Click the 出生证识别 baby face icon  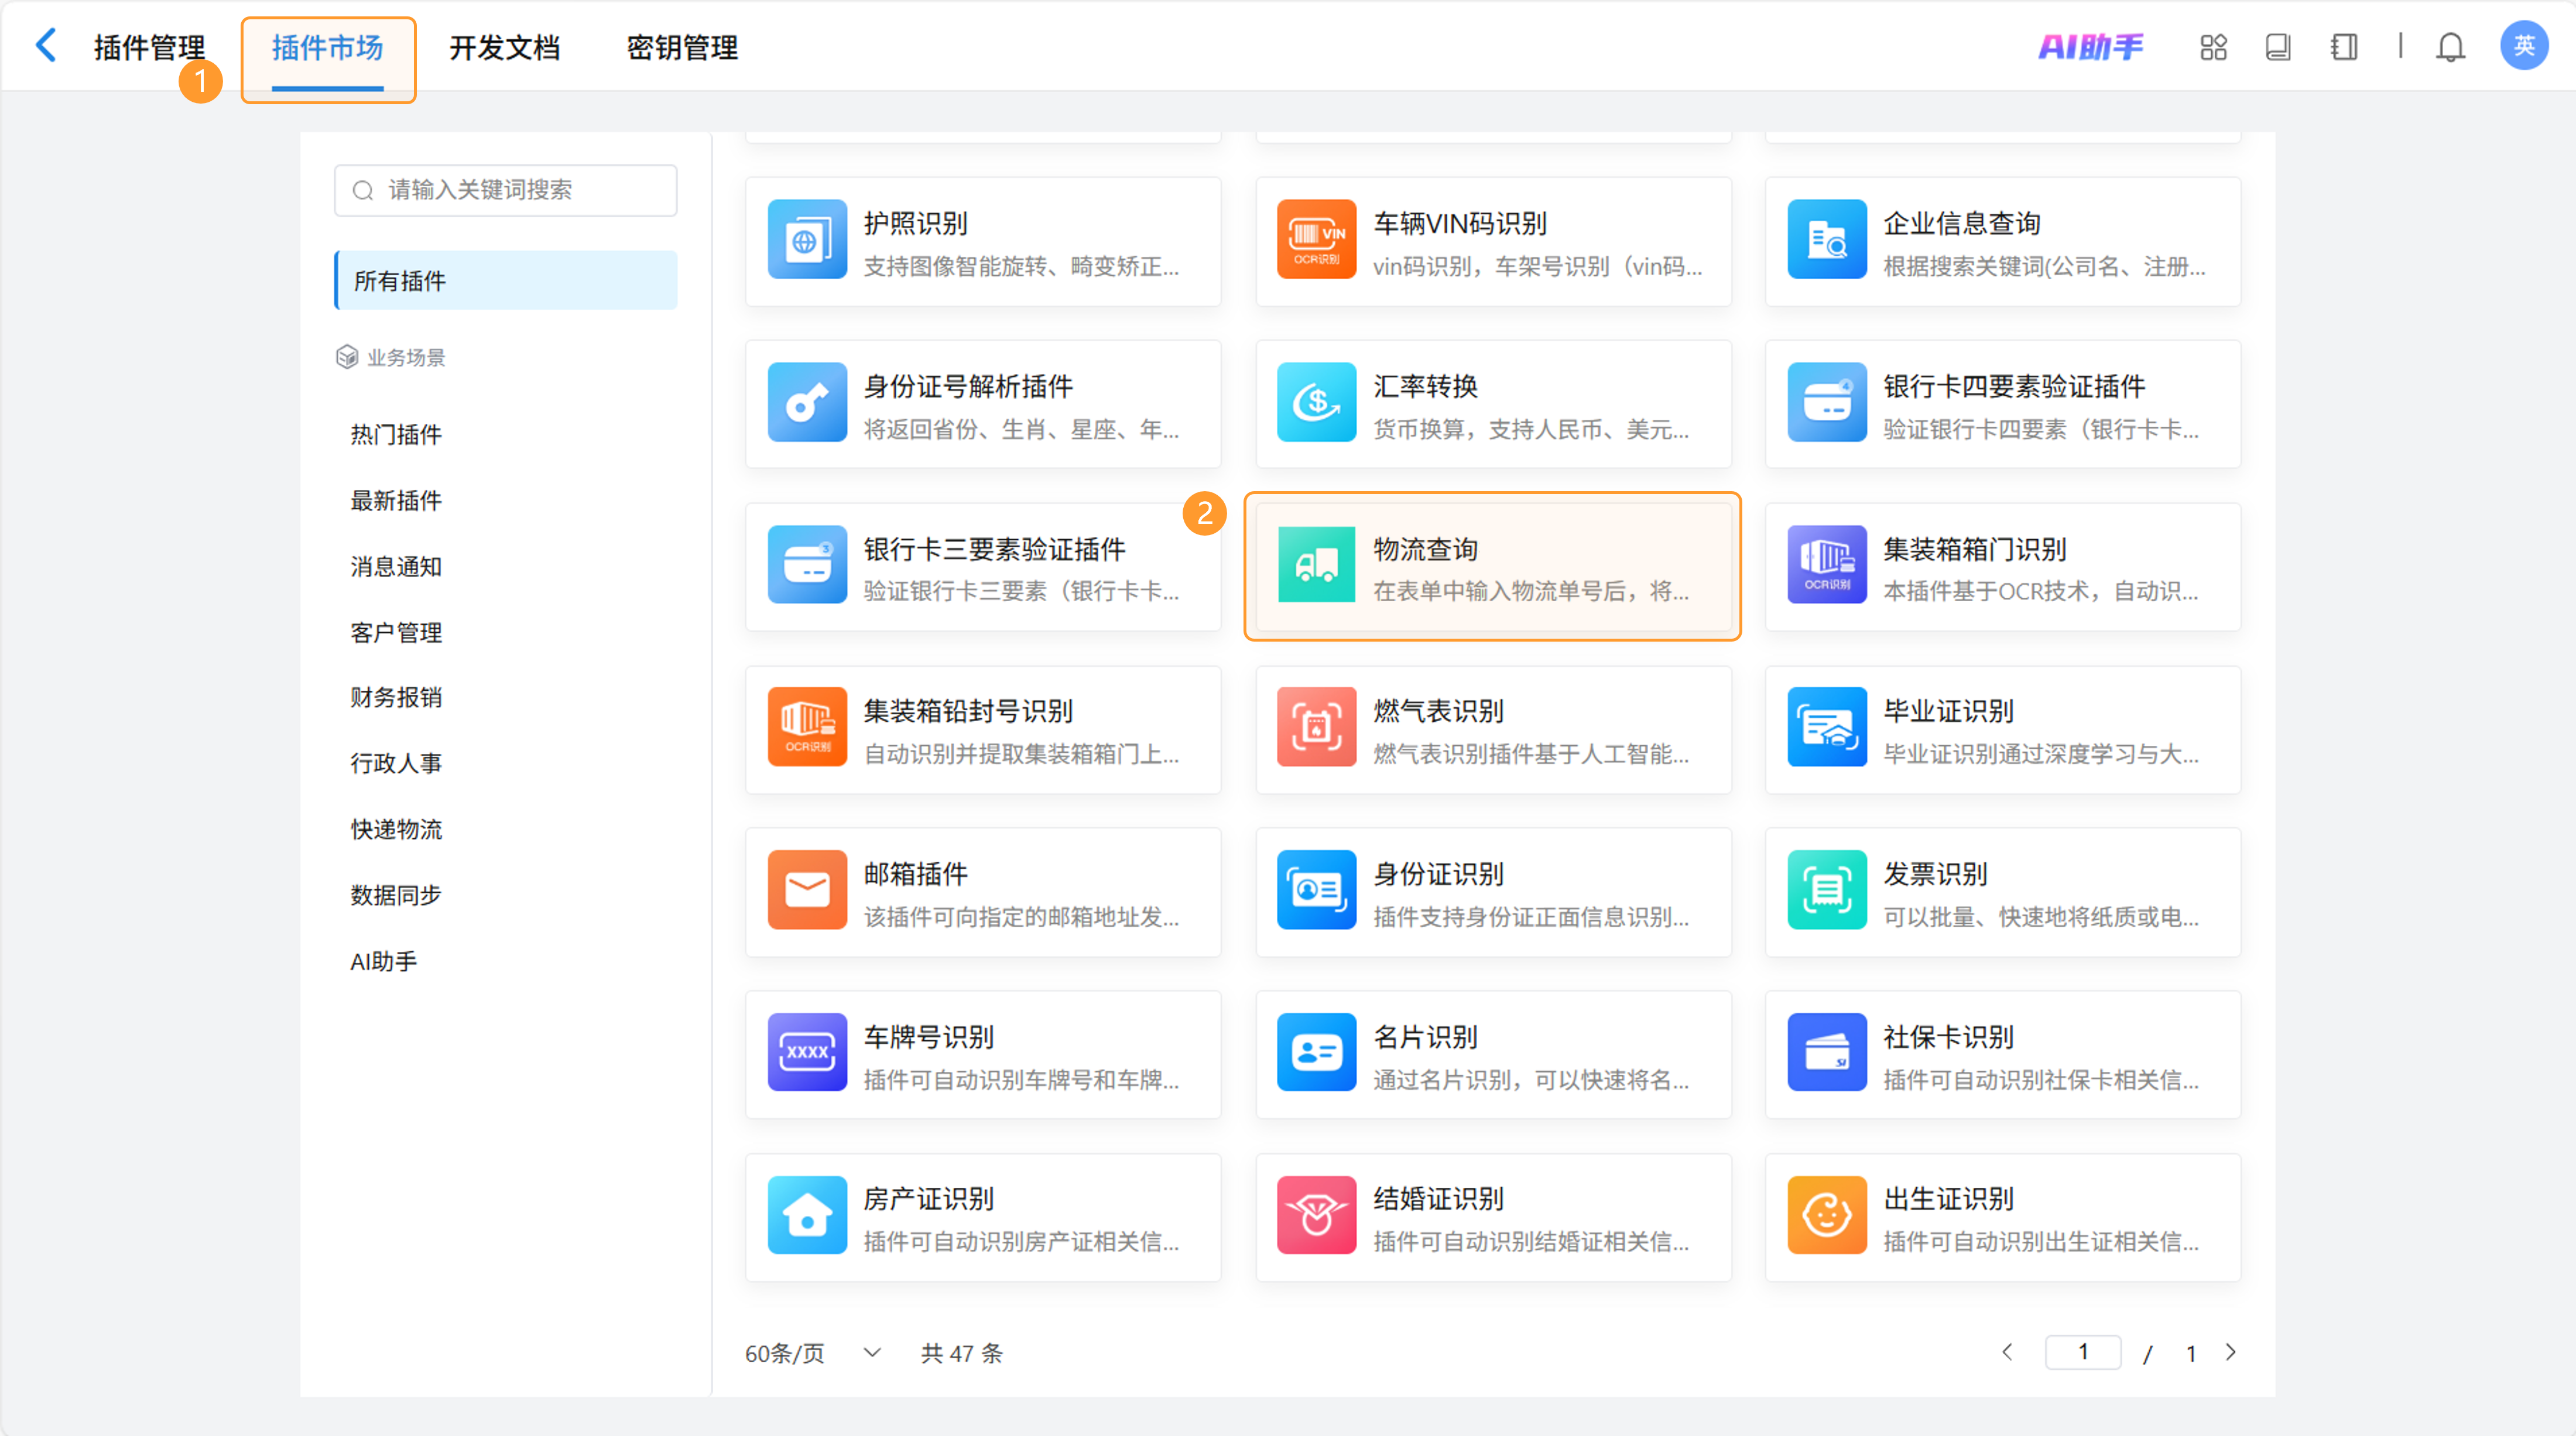(x=1826, y=1215)
